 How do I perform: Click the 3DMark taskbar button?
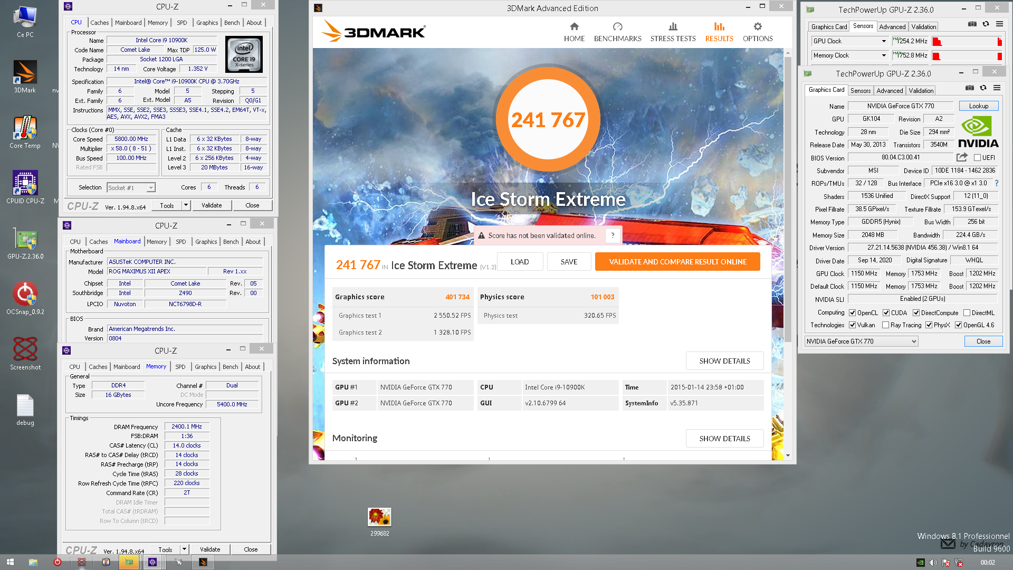coord(203,562)
